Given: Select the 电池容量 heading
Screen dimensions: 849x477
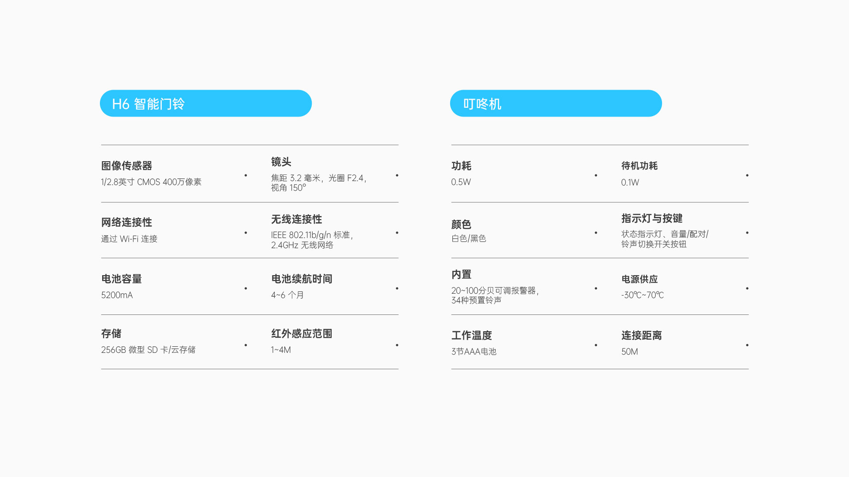Looking at the screenshot, I should 122,279.
